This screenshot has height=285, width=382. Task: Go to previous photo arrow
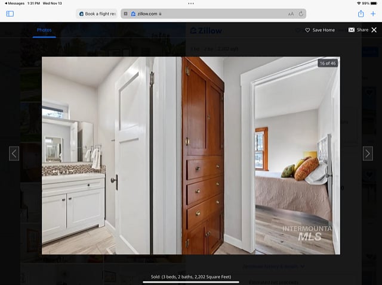point(14,154)
